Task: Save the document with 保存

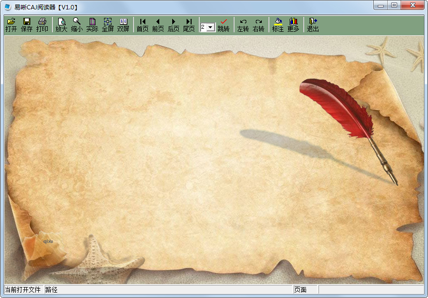Action: point(27,25)
